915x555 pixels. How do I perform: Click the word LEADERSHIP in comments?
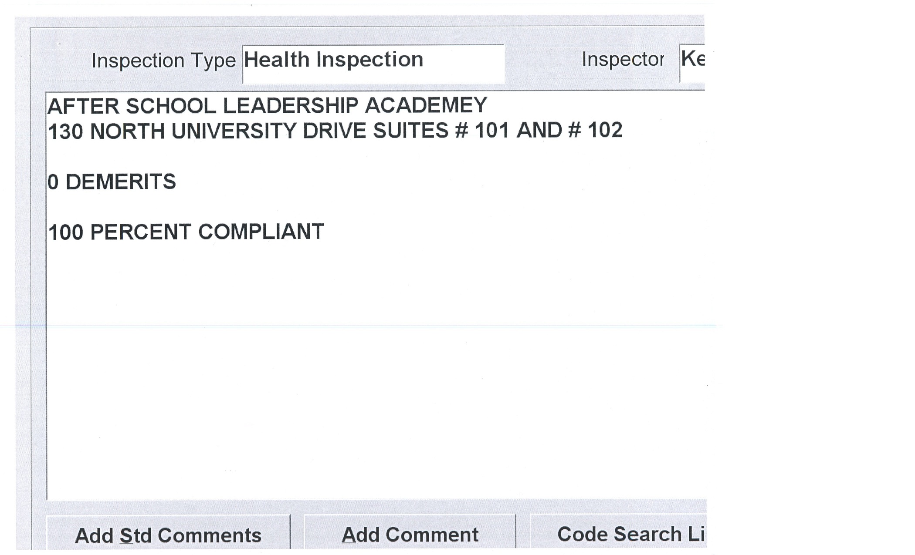tap(291, 106)
